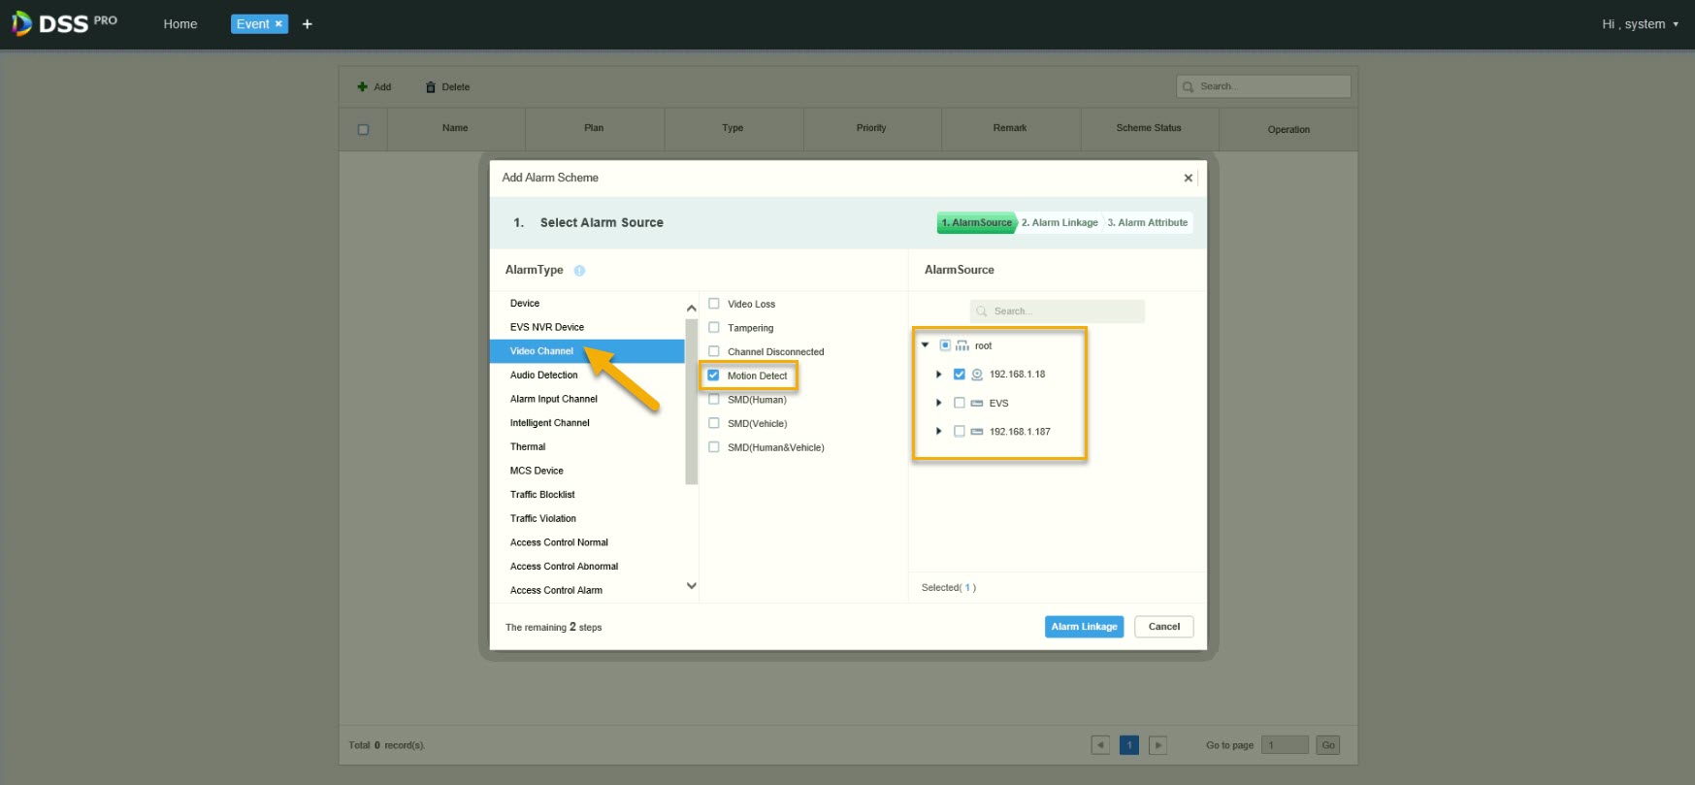Click the EVS storage device icon

click(977, 404)
